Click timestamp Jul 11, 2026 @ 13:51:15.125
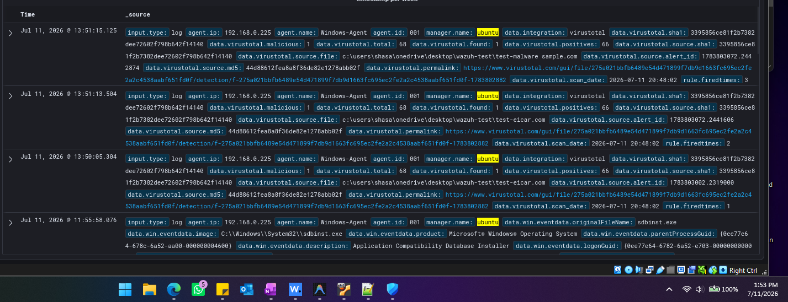Viewport: 788px width, 302px height. coord(68,30)
